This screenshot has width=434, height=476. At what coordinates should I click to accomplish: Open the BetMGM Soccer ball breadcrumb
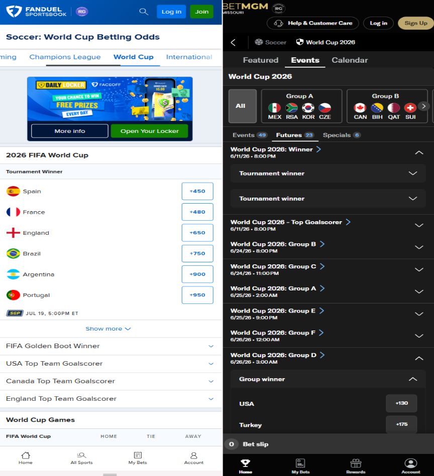[x=270, y=42]
